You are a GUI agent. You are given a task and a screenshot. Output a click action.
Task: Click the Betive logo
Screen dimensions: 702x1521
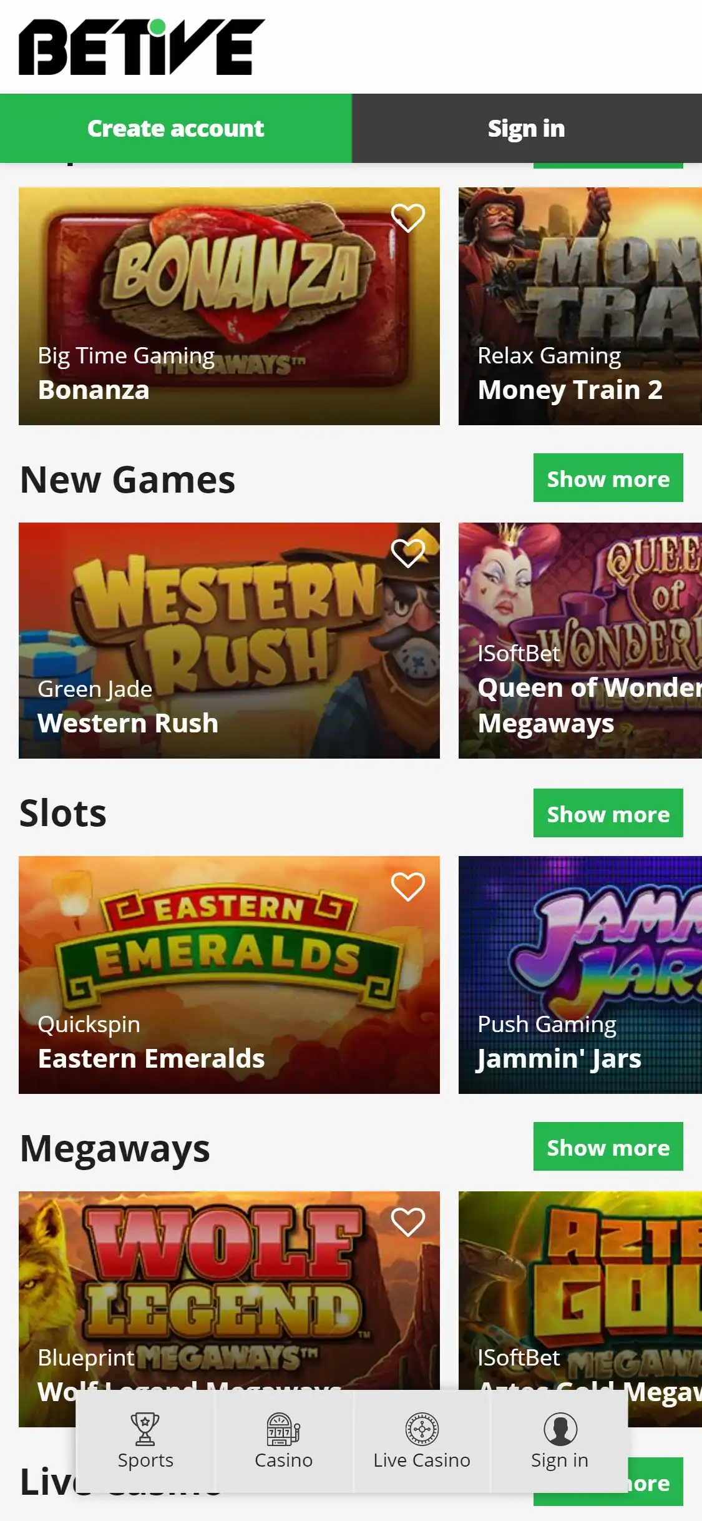142,47
